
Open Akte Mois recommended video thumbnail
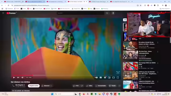click(130, 46)
